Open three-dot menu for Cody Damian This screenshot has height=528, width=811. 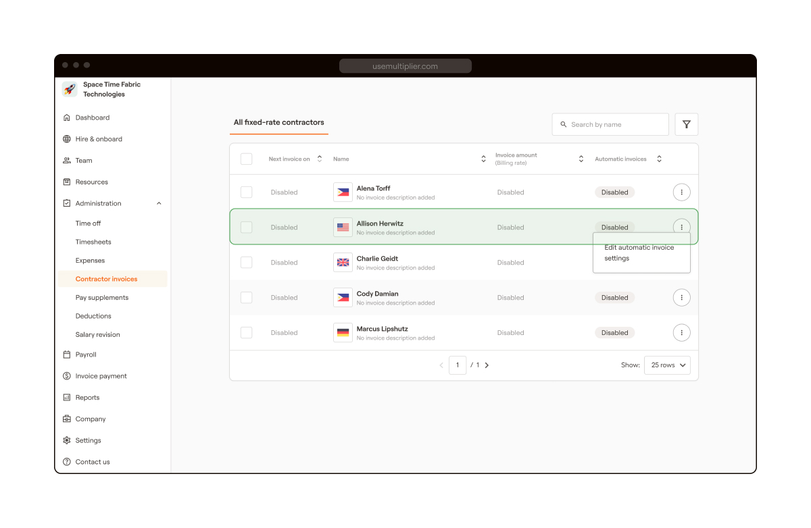click(x=681, y=298)
